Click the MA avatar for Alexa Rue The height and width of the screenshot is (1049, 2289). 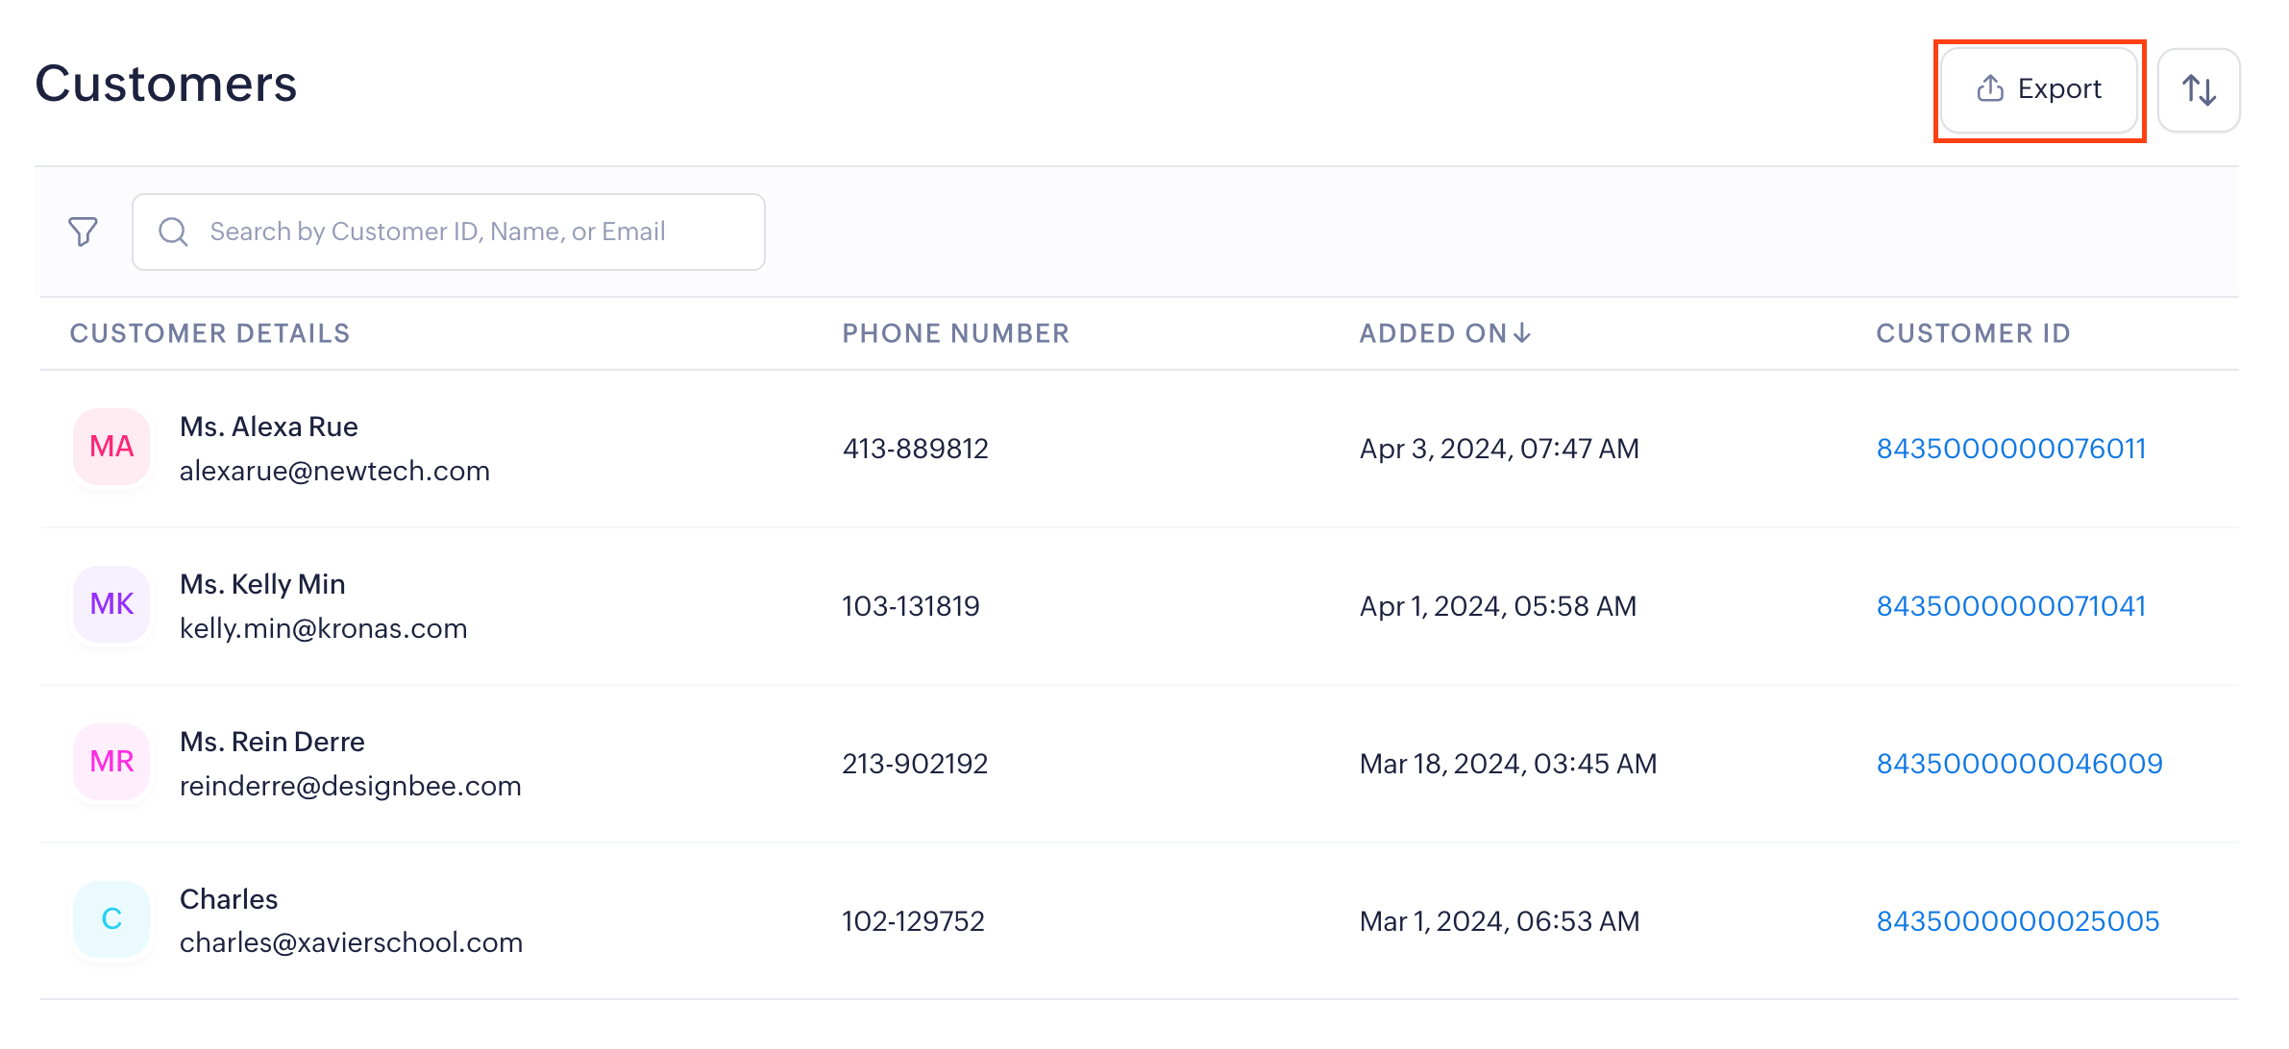111,447
